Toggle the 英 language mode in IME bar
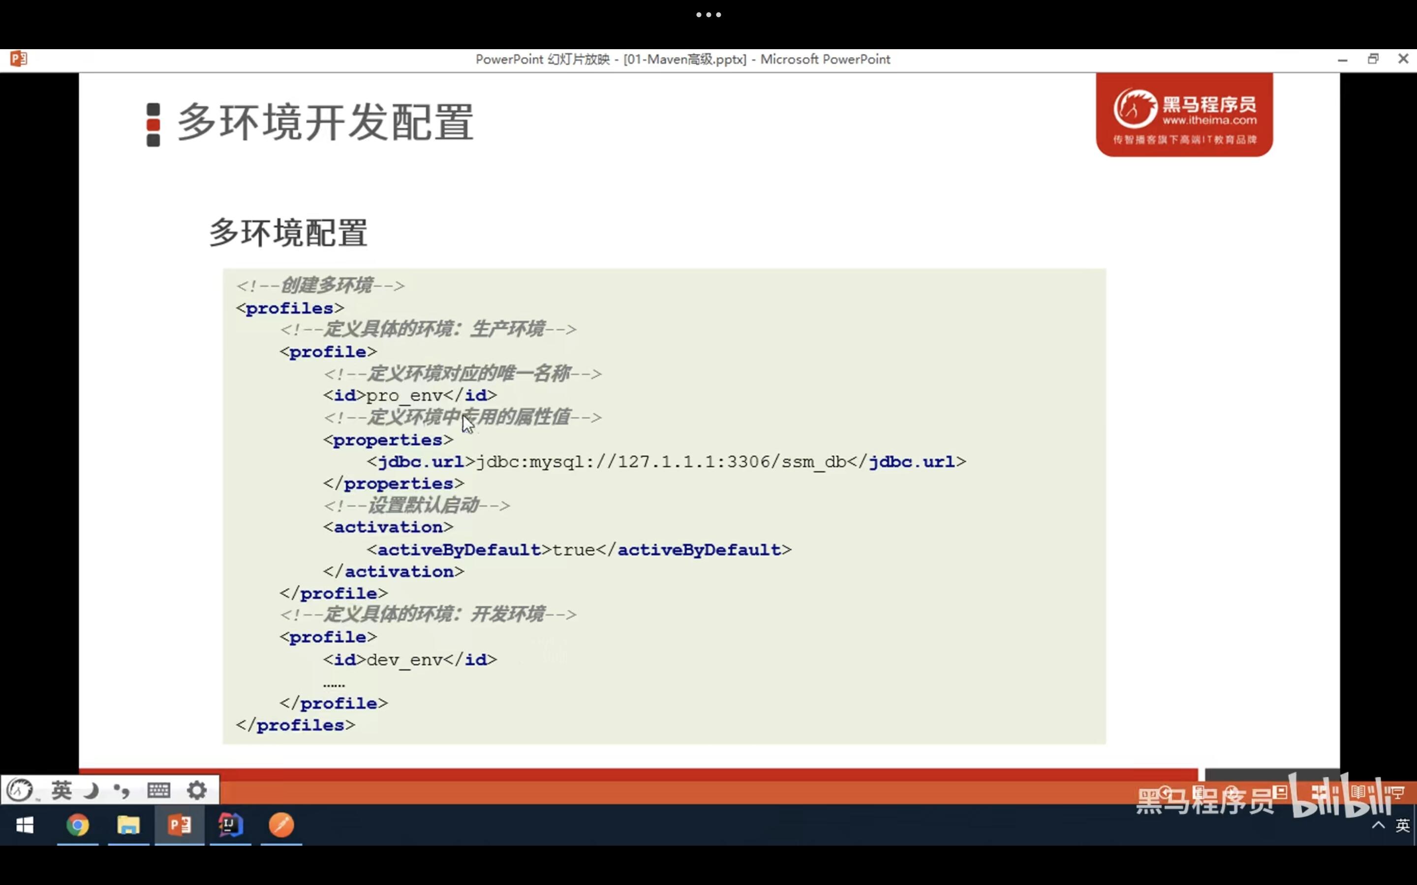Viewport: 1417px width, 885px height. (62, 790)
